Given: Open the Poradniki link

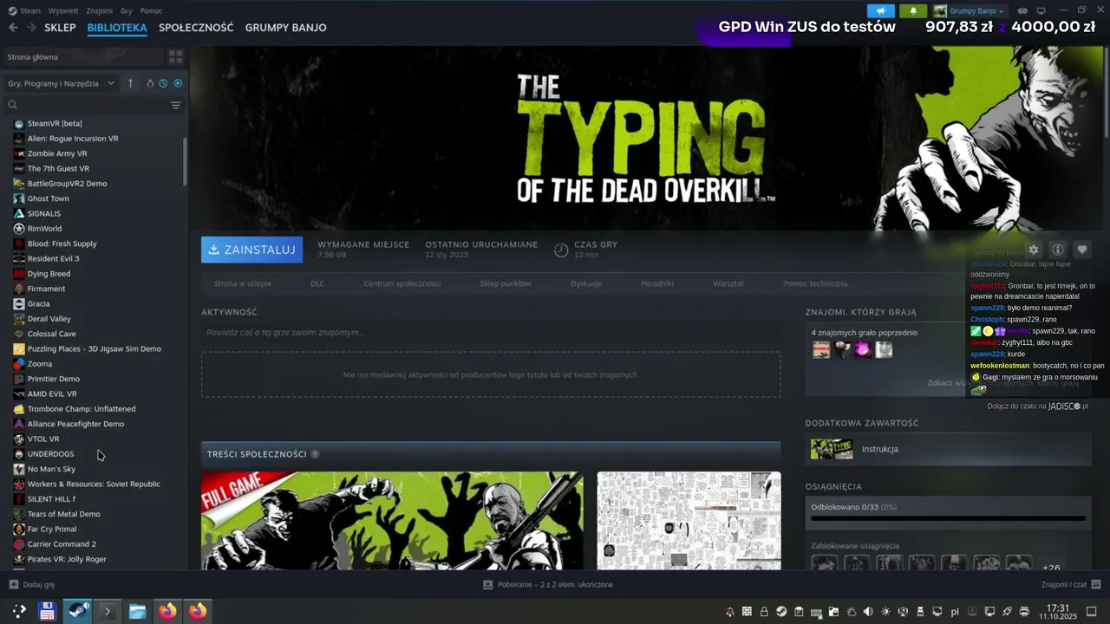Looking at the screenshot, I should click(657, 283).
